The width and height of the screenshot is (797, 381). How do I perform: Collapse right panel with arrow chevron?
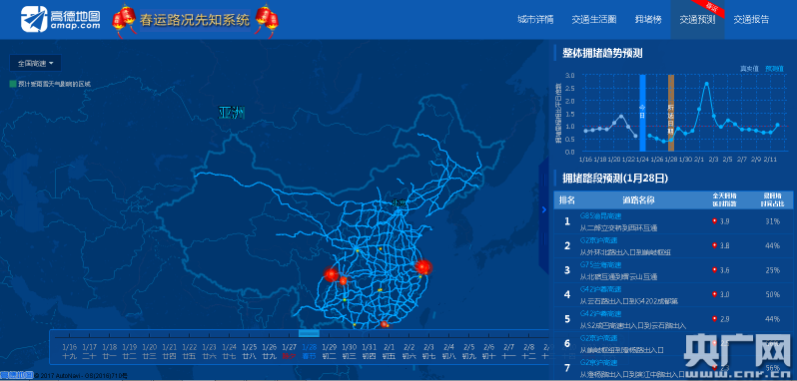click(544, 209)
